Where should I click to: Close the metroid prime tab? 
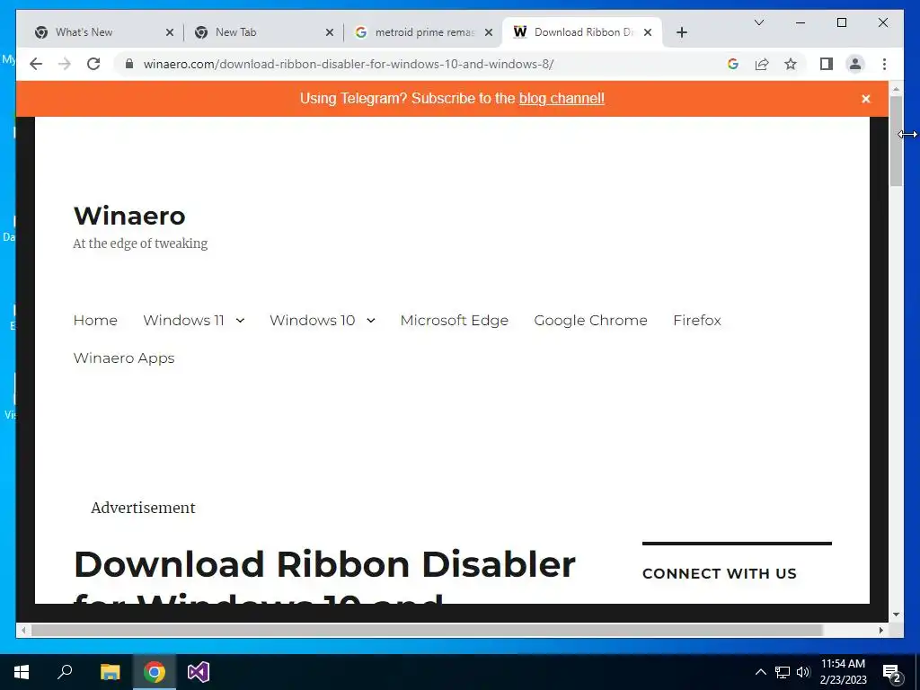point(488,32)
